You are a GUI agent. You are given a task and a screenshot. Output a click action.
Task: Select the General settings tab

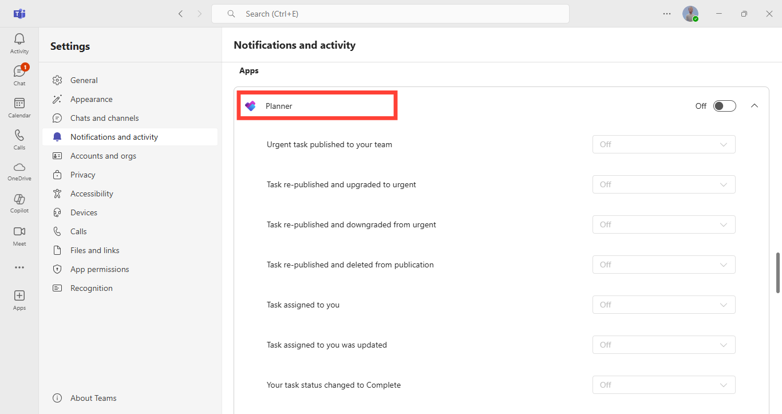84,80
